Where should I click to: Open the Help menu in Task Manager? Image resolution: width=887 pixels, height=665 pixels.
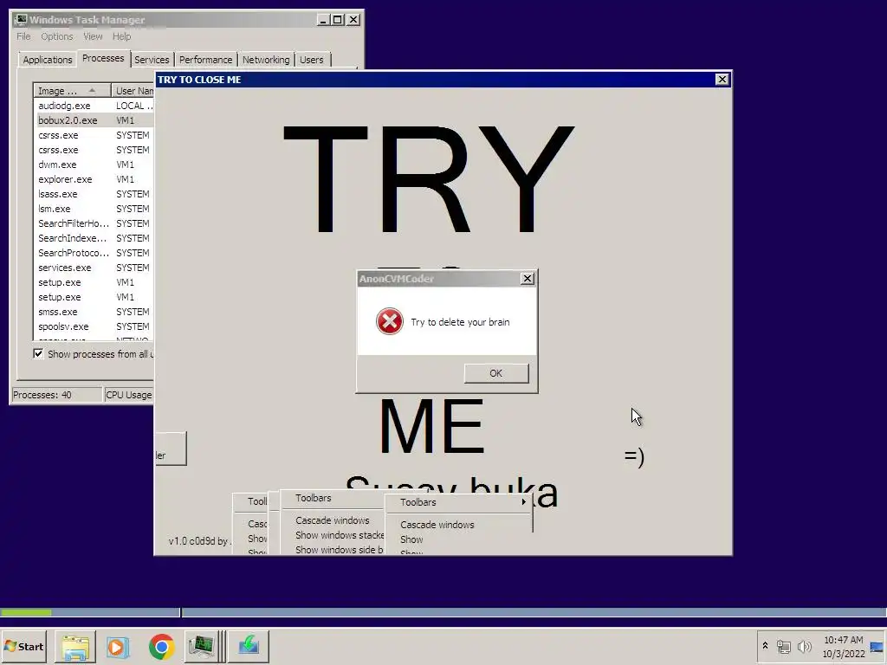coord(121,36)
